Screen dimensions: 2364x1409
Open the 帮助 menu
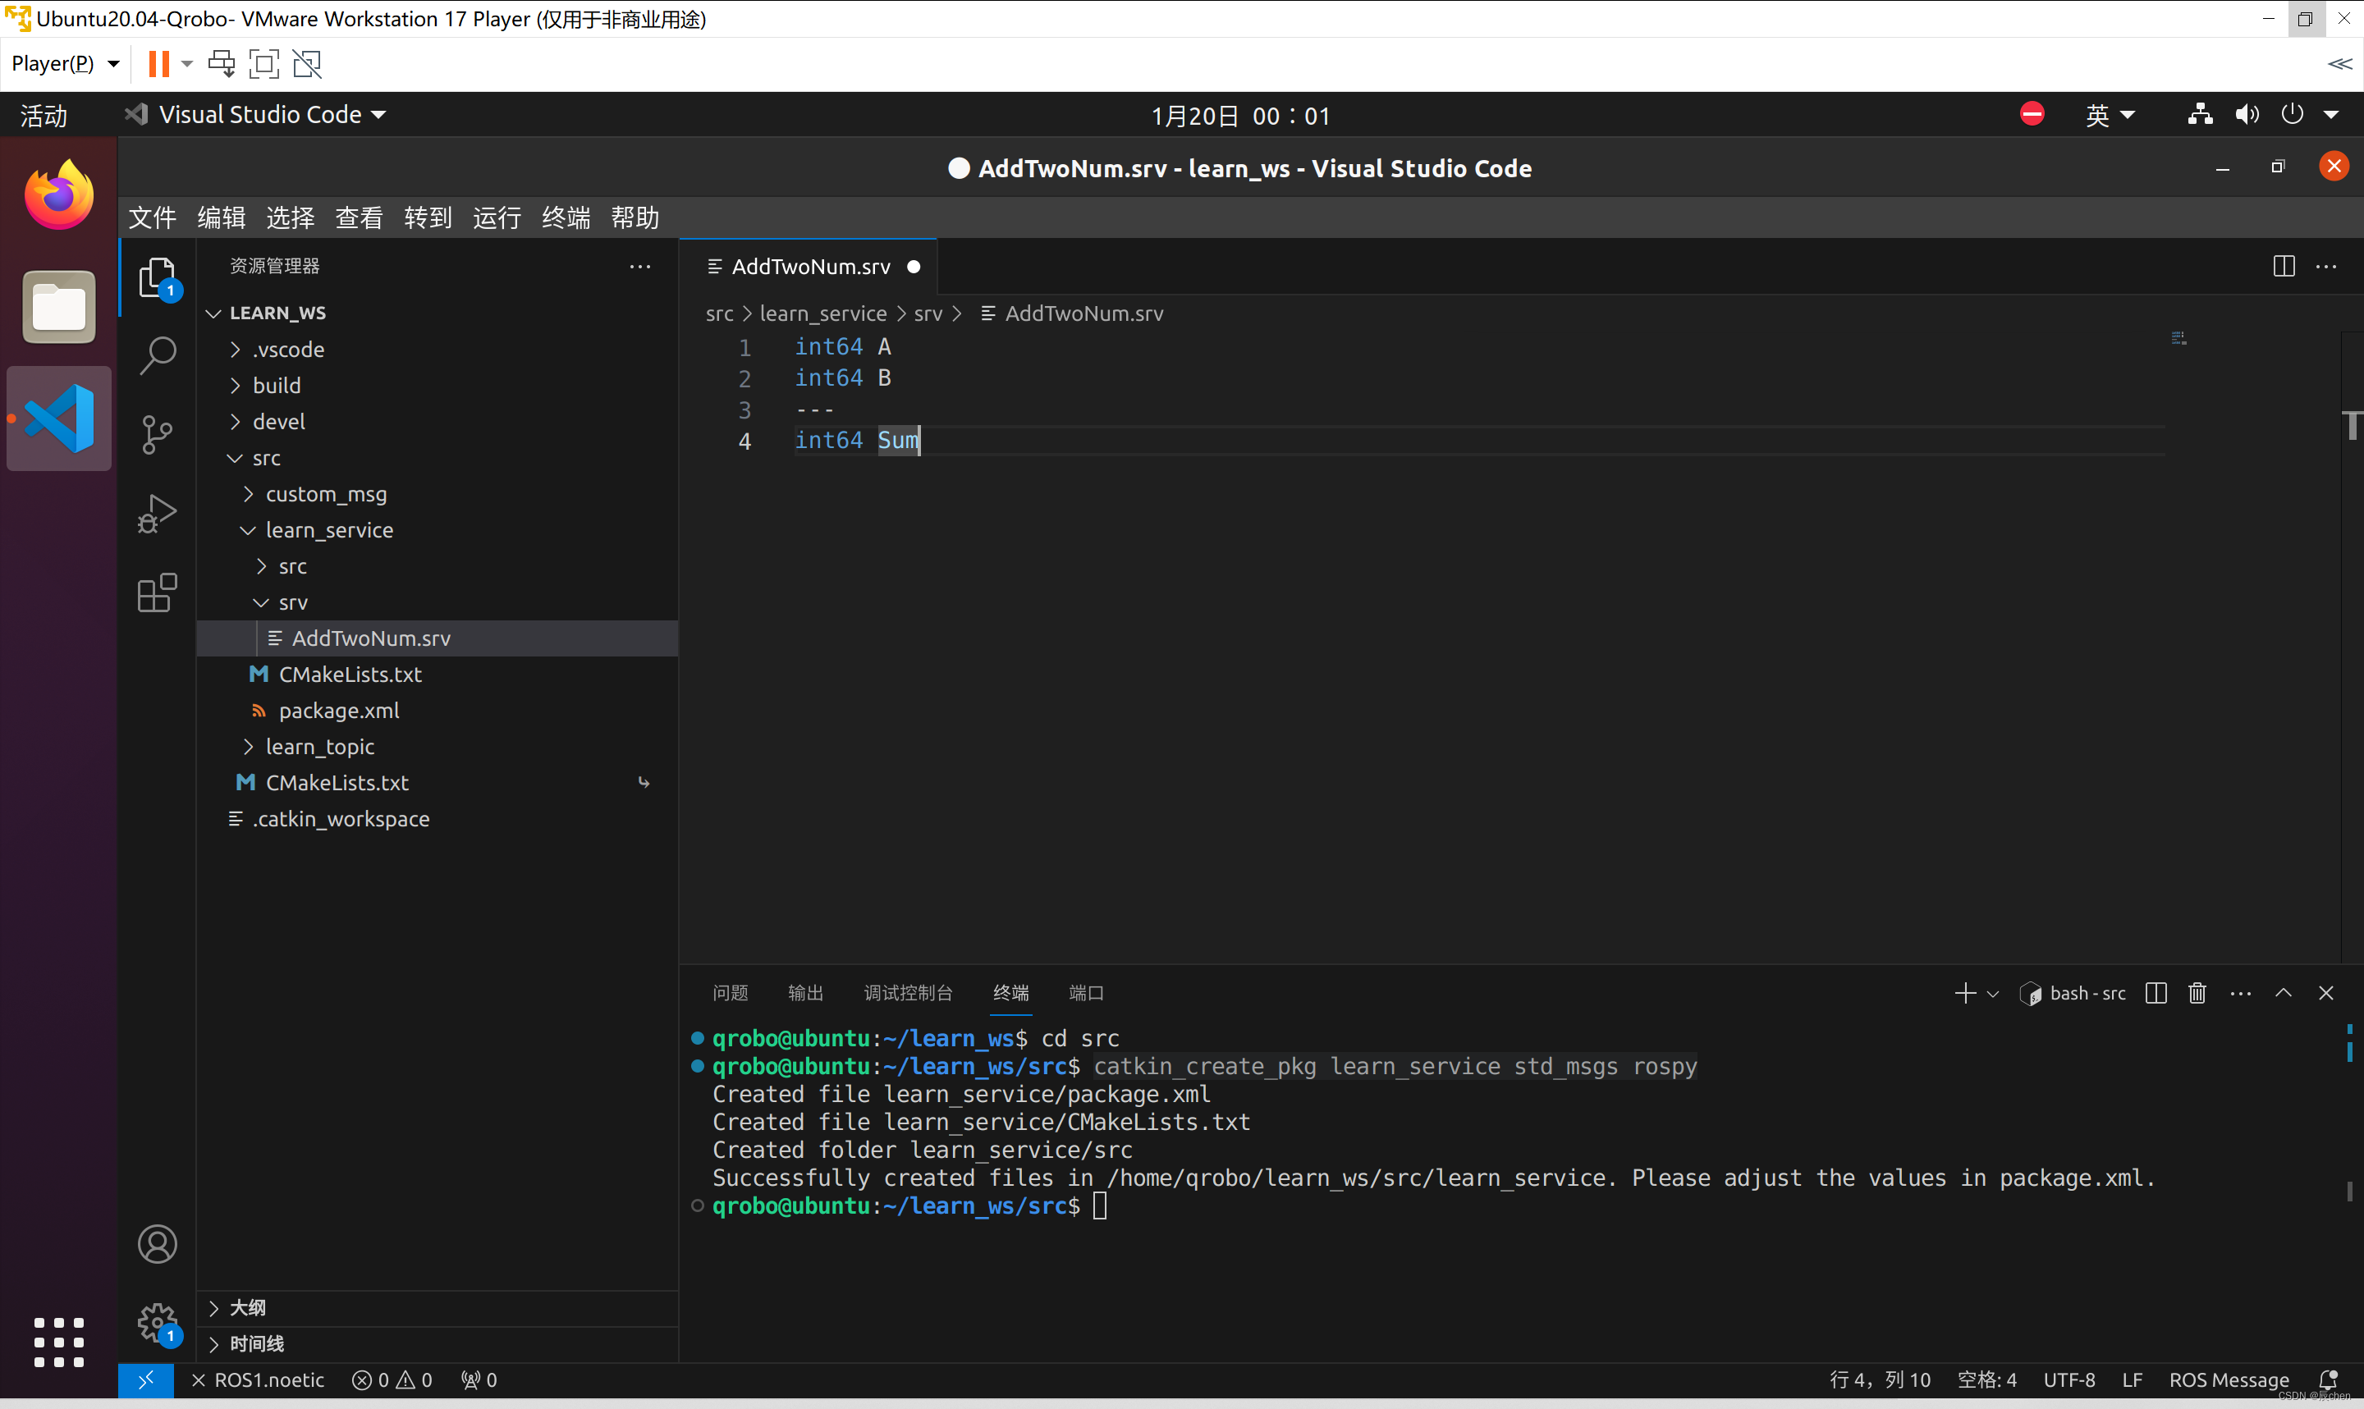[x=635, y=217]
